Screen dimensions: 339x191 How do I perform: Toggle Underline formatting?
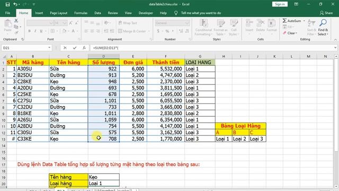pos(41,31)
